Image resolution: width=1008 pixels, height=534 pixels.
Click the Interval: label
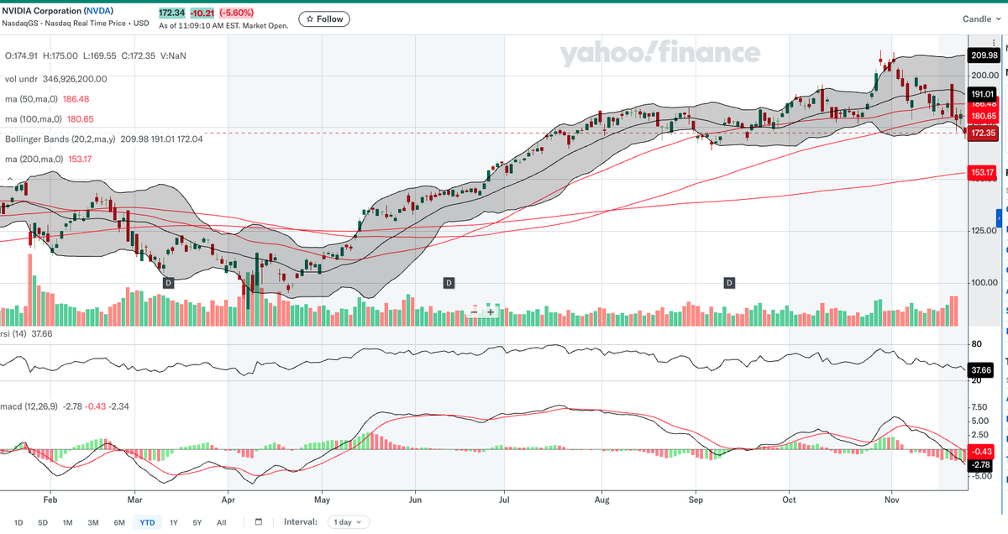301,522
